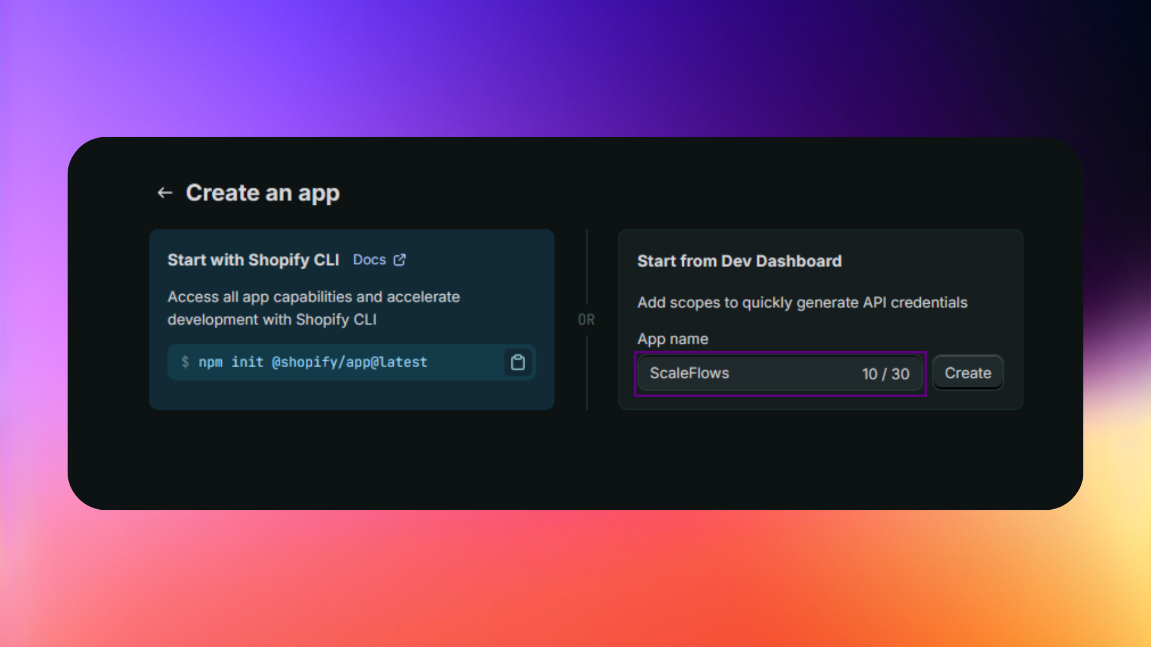Viewport: 1151px width, 647px height.
Task: Click the Create button
Action: click(x=968, y=373)
